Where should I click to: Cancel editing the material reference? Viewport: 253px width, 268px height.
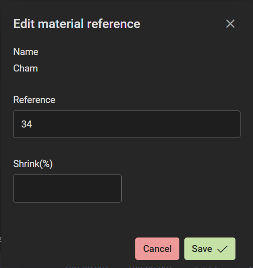pos(157,249)
